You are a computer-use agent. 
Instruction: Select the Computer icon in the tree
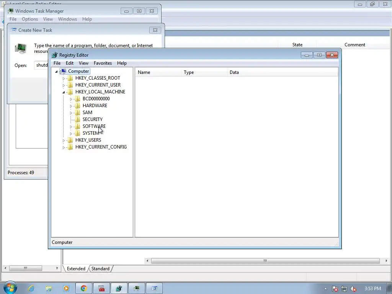(63, 71)
